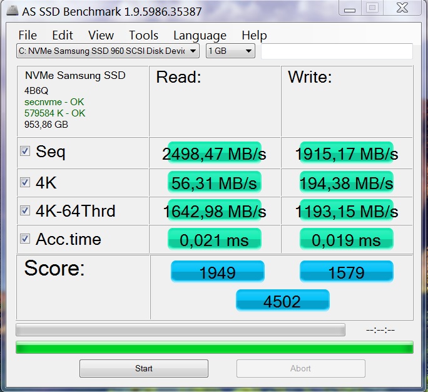Click the green overall progress bar
The height and width of the screenshot is (392, 428).
point(215,348)
